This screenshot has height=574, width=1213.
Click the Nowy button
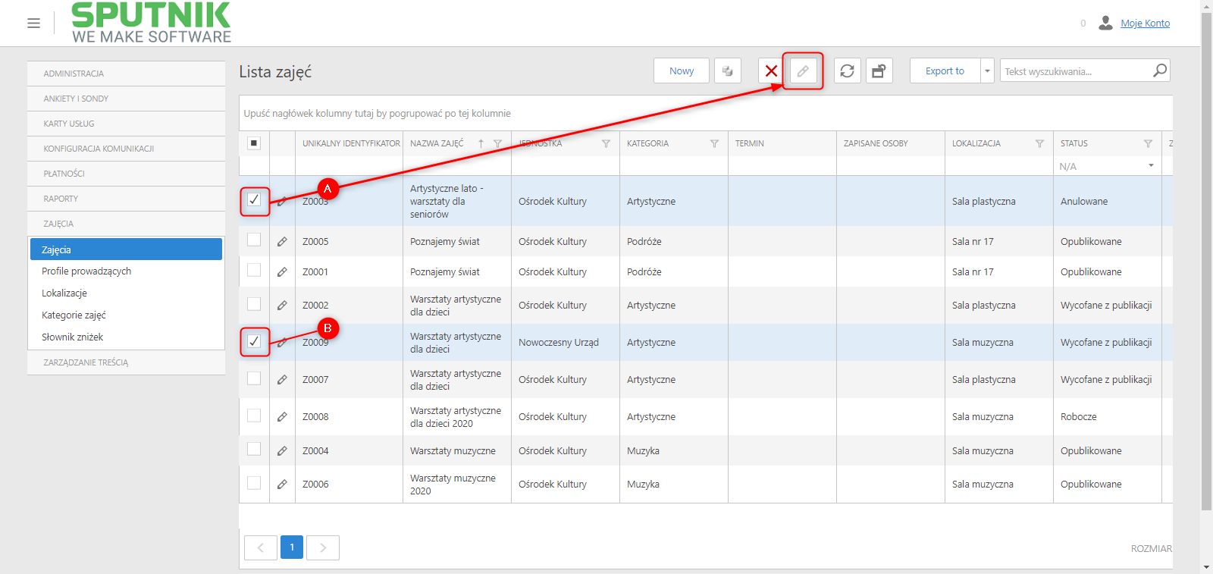point(682,71)
